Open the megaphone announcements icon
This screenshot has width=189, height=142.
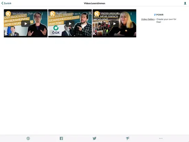point(128,138)
